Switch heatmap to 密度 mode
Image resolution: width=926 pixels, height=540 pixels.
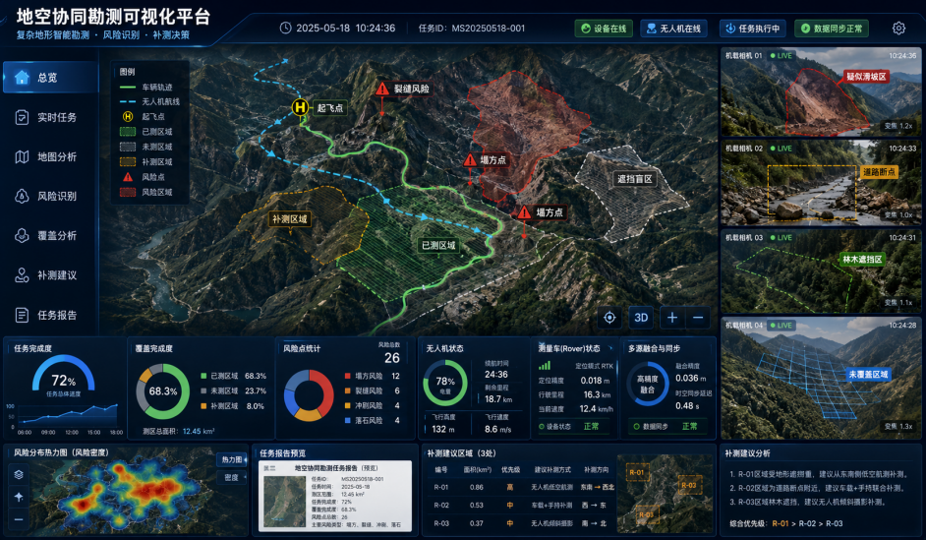(232, 477)
